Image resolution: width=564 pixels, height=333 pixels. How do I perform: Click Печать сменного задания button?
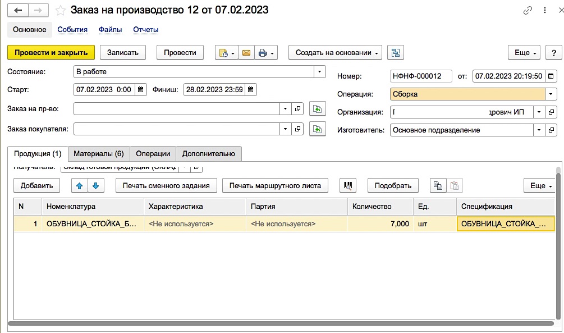(166, 186)
